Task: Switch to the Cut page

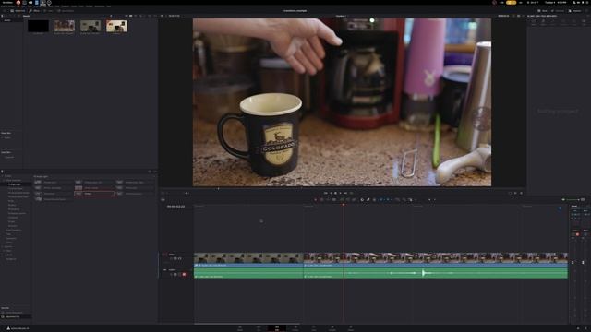Action: click(259, 328)
